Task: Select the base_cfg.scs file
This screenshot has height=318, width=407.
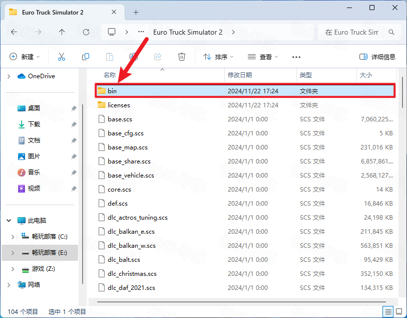Action: click(245, 133)
